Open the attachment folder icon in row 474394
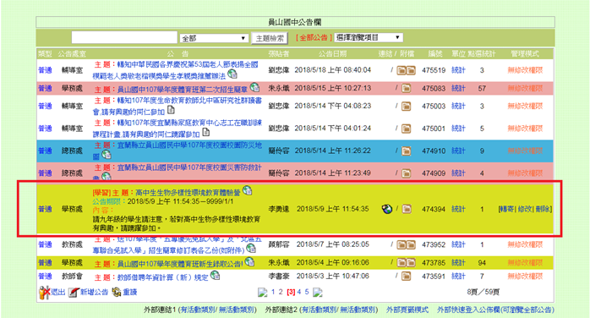This screenshot has width=590, height=318. (407, 209)
